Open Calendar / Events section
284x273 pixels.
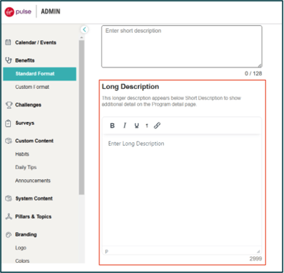click(x=36, y=42)
